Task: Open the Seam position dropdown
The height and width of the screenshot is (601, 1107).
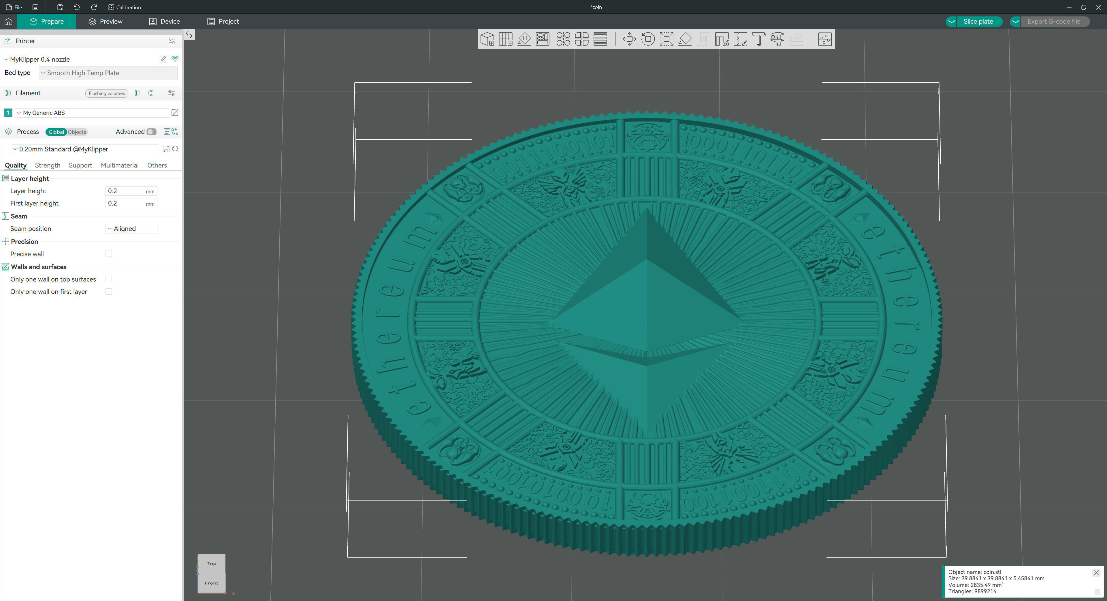Action: (131, 229)
